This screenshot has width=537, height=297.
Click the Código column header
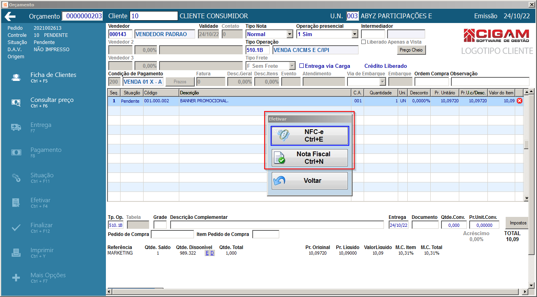point(161,93)
